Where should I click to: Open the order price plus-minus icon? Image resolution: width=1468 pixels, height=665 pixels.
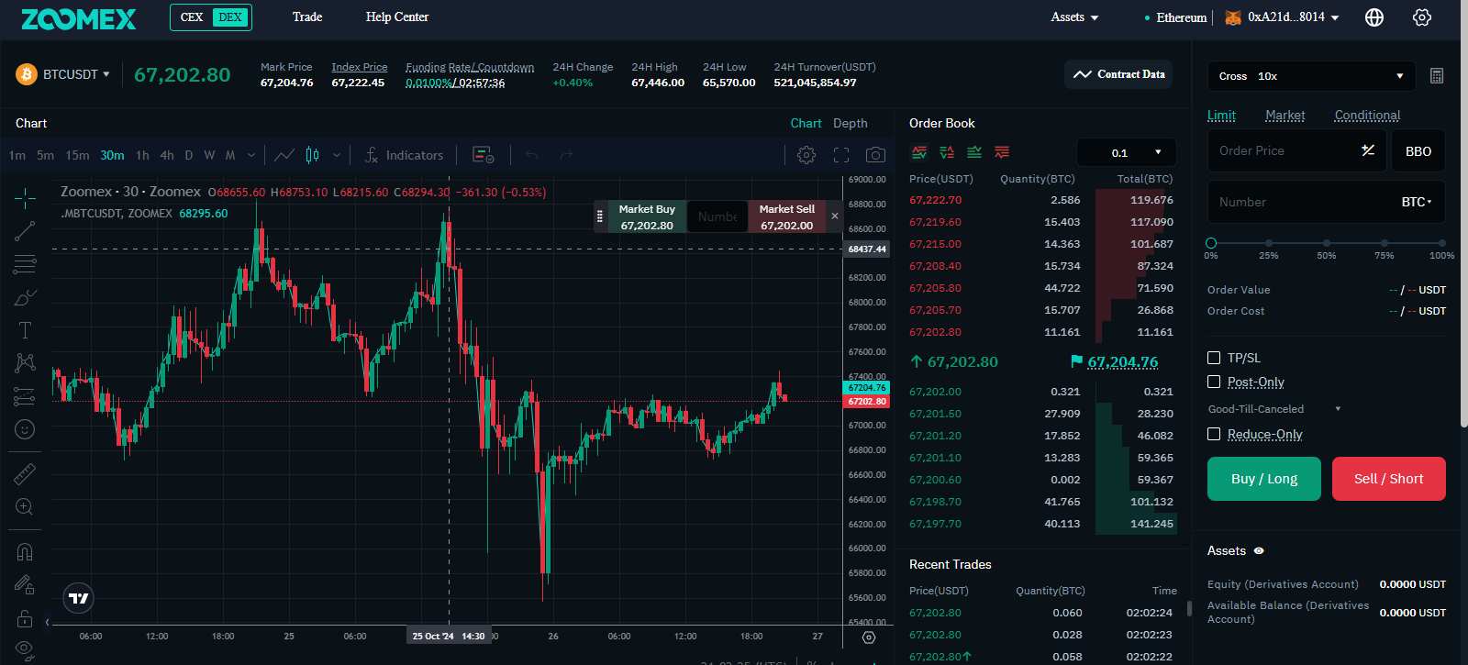pos(1368,150)
